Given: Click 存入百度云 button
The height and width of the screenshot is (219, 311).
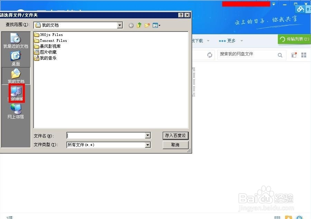Looking at the screenshot, I should point(175,136).
